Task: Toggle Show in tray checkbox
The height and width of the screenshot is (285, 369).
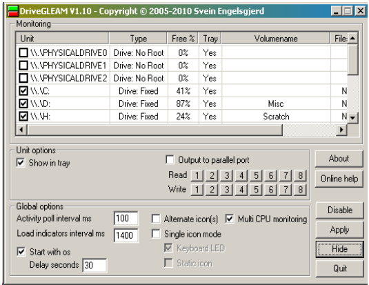Action: [21, 163]
